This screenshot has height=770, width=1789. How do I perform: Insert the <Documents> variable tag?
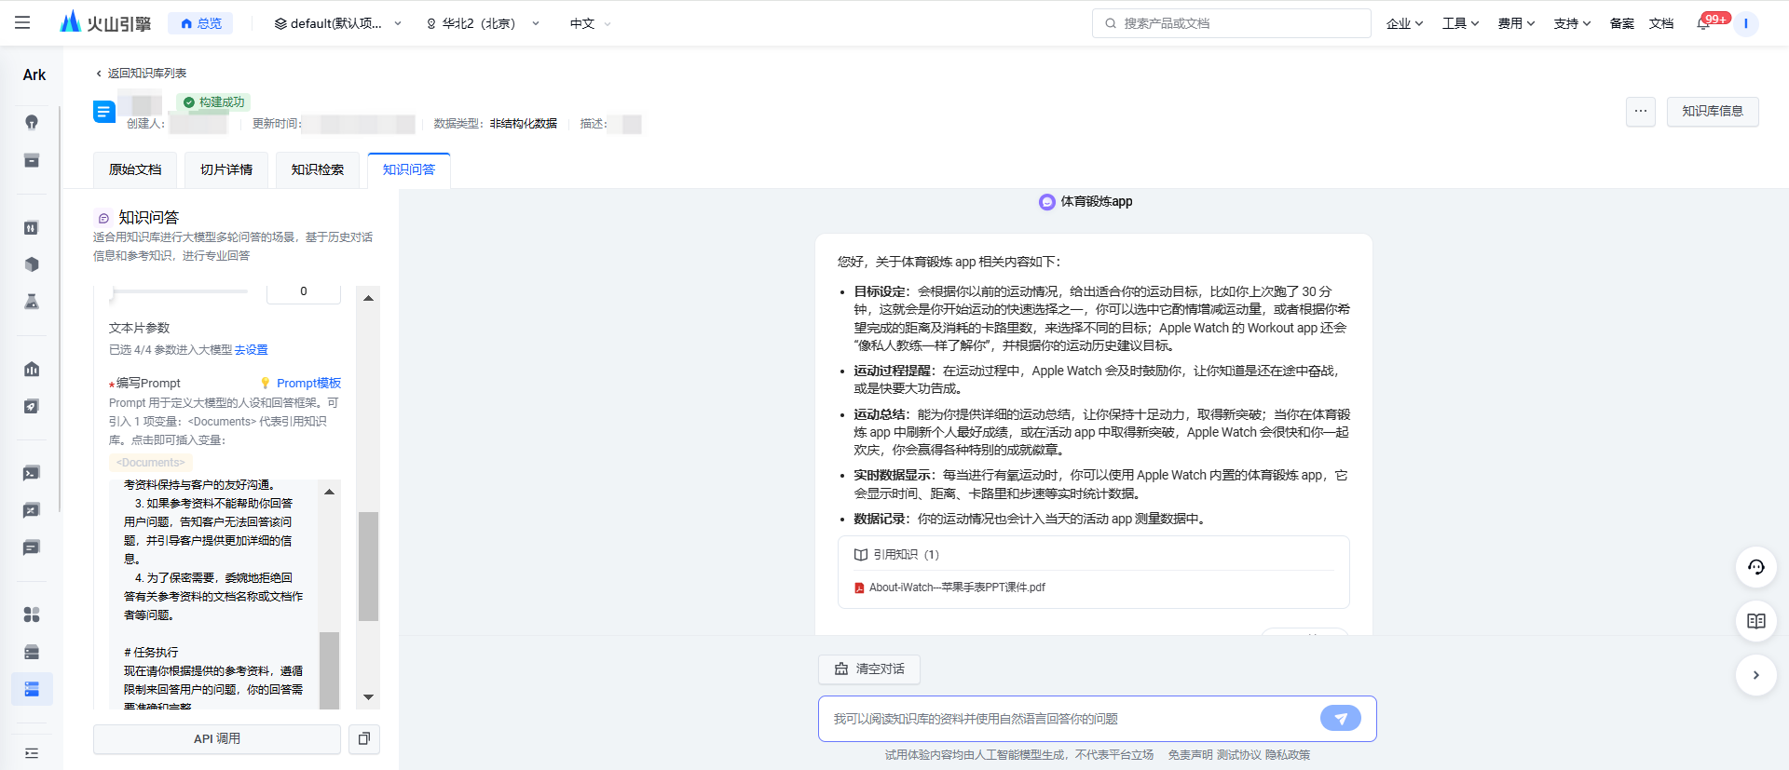151,462
